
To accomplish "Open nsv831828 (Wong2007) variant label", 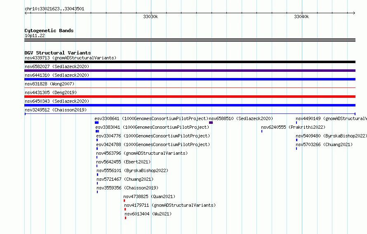I will coord(49,84).
